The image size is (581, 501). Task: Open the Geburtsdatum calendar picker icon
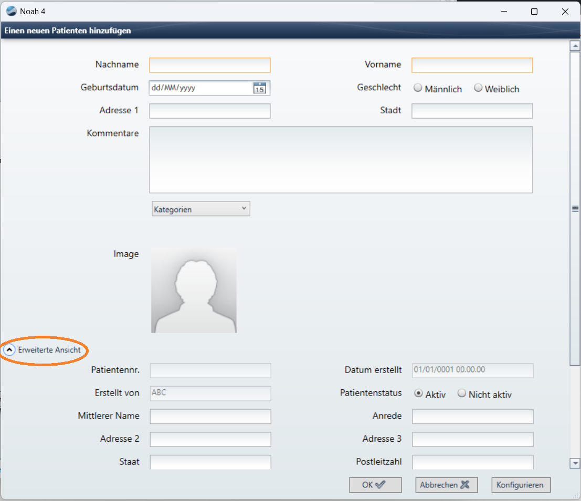(x=259, y=88)
